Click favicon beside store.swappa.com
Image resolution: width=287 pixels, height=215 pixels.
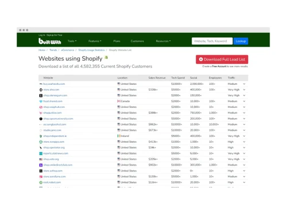click(x=41, y=142)
